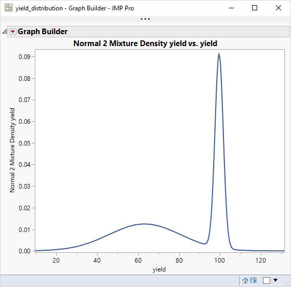Viewport: 291px width, 287px height.
Task: Click the y-axis label Normal 2 Mixture Density yield
Action: (x=12, y=150)
